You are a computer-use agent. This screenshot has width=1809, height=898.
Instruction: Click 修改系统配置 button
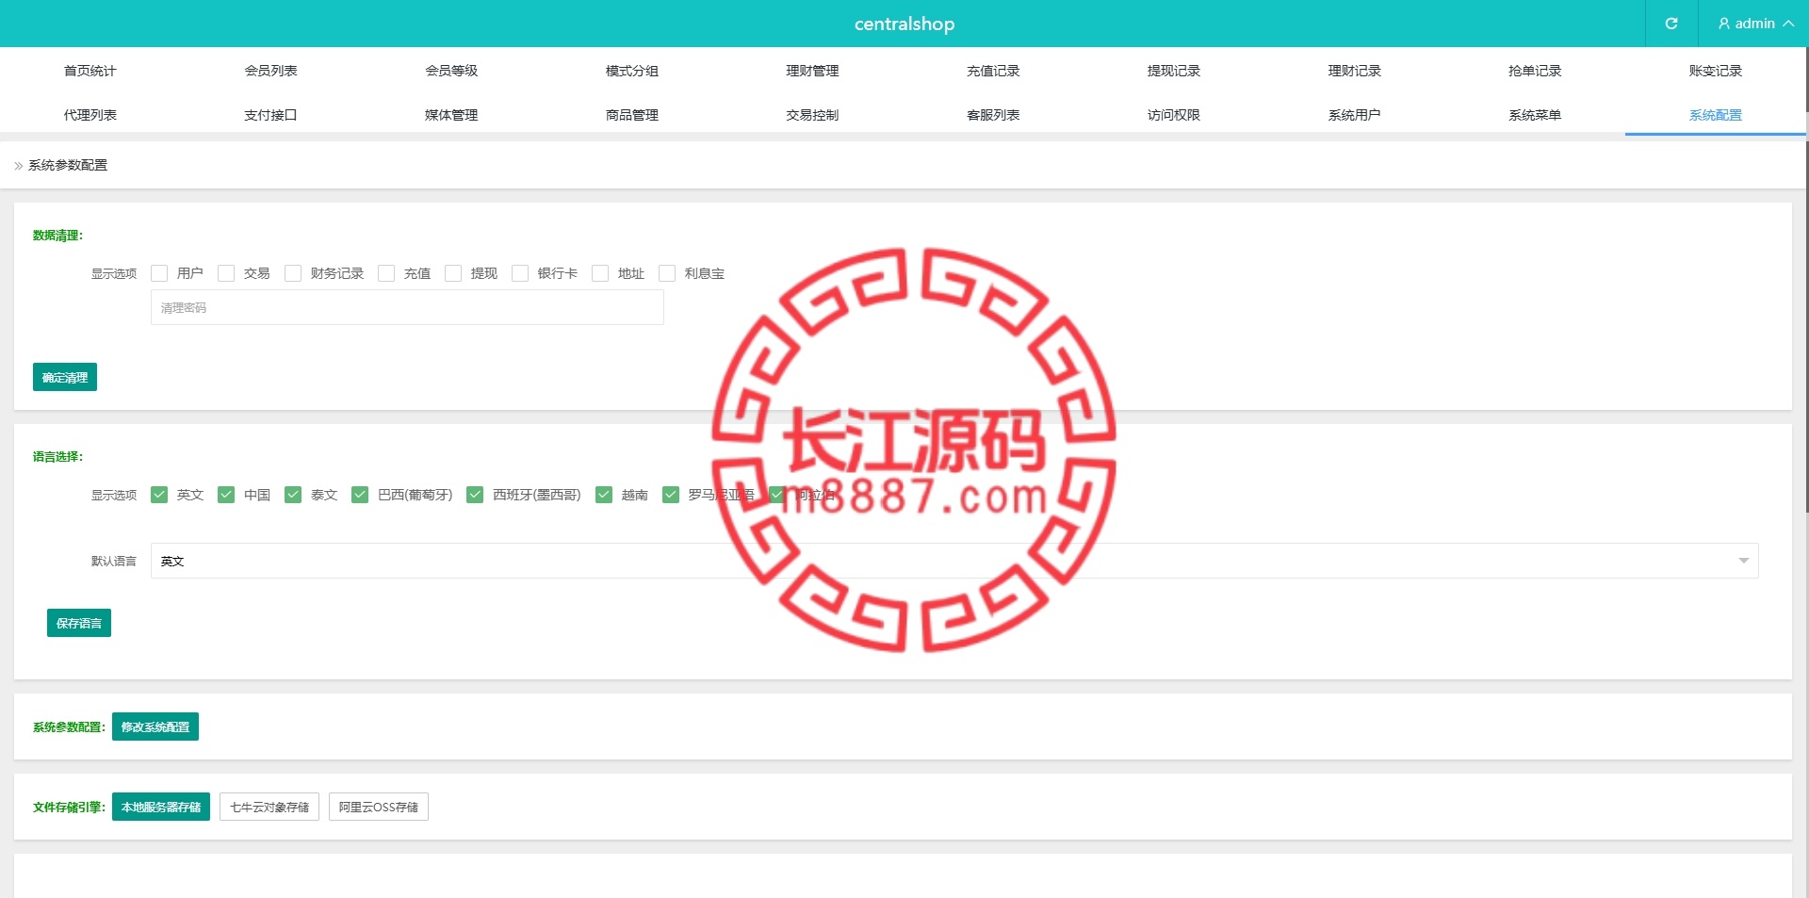[x=155, y=727]
